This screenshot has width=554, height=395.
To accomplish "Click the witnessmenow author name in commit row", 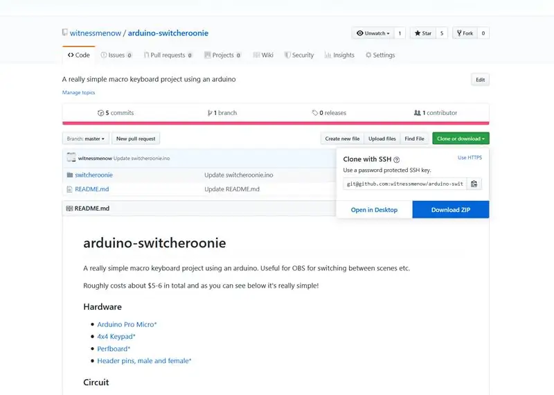I will pyautogui.click(x=95, y=159).
